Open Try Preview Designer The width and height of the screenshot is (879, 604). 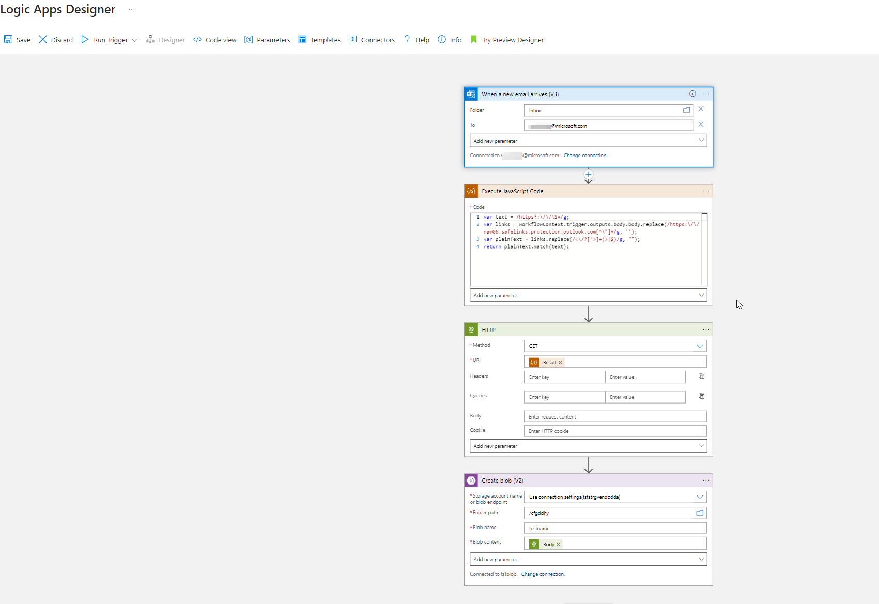[512, 39]
